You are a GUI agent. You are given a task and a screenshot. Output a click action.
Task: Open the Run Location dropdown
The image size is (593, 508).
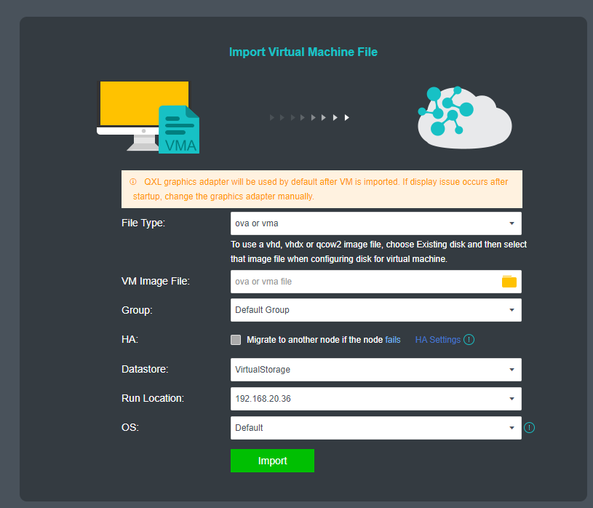375,399
